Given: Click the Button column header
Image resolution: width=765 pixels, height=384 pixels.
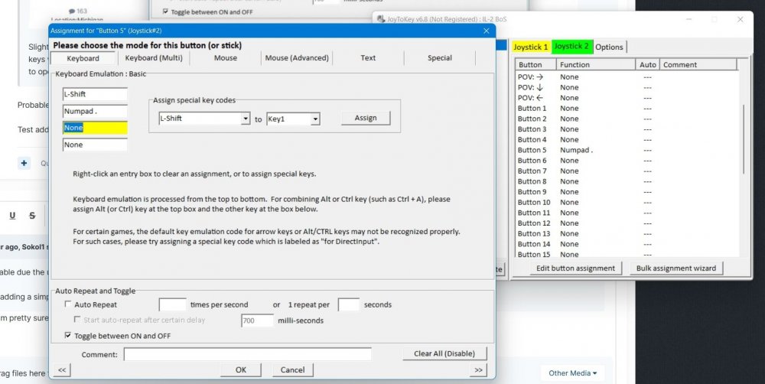Looking at the screenshot, I should pyautogui.click(x=535, y=64).
